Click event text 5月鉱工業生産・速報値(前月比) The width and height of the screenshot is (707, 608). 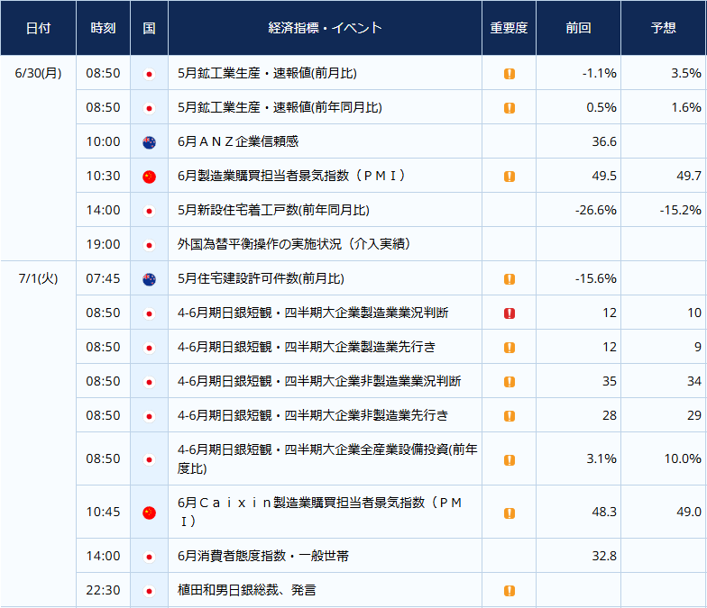tap(267, 73)
